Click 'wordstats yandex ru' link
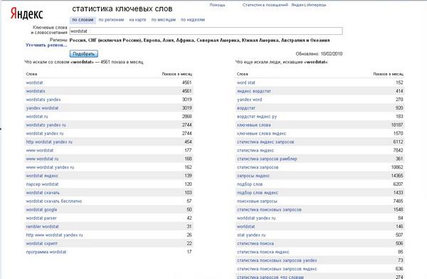427x279 pixels. click(46, 125)
